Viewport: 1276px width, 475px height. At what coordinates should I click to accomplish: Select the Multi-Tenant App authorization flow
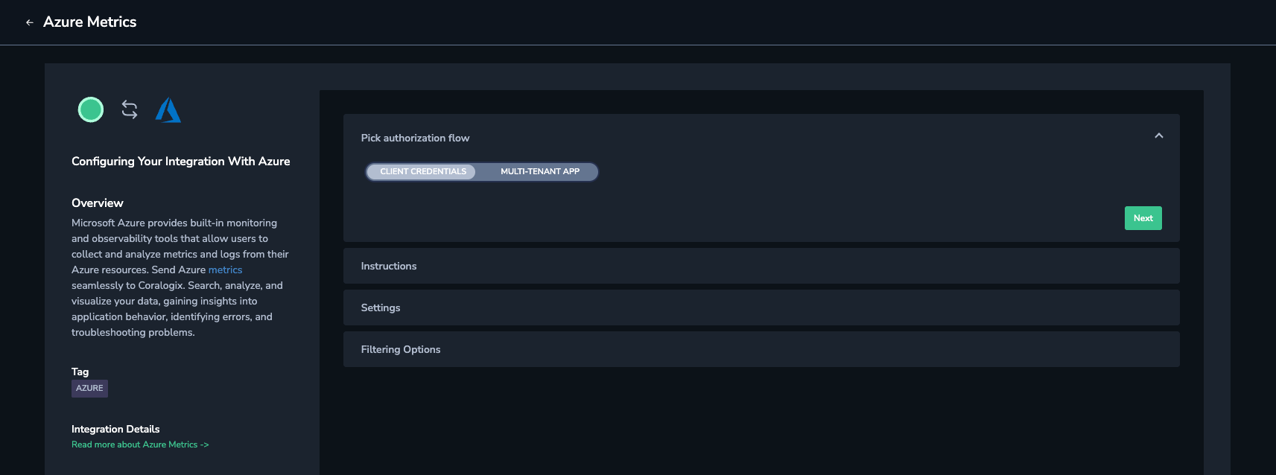click(x=540, y=172)
